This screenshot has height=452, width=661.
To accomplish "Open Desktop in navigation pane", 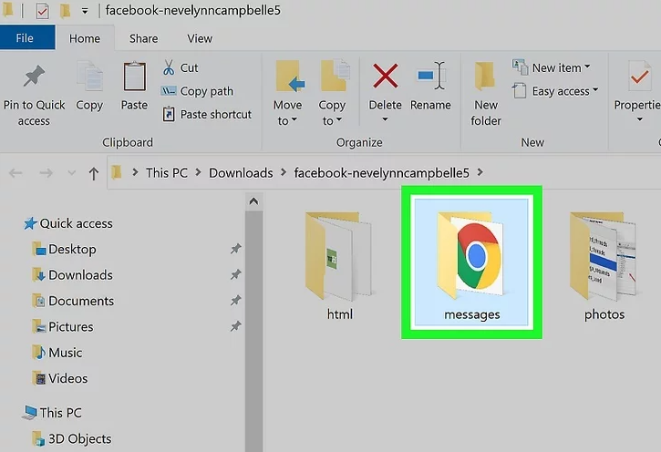I will click(64, 249).
